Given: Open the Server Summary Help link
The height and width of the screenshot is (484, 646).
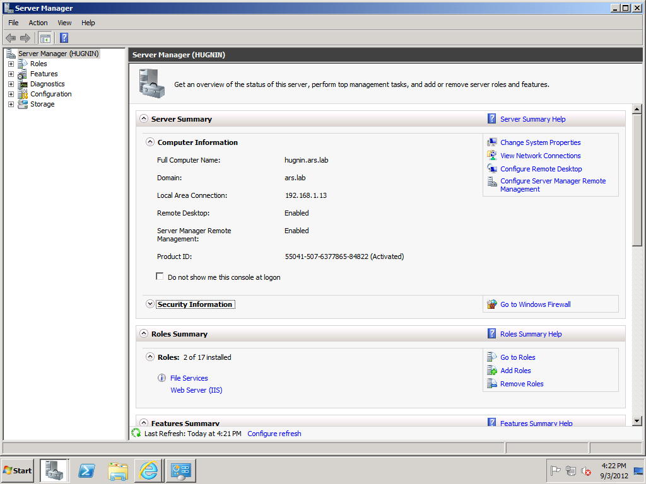Looking at the screenshot, I should [x=532, y=119].
